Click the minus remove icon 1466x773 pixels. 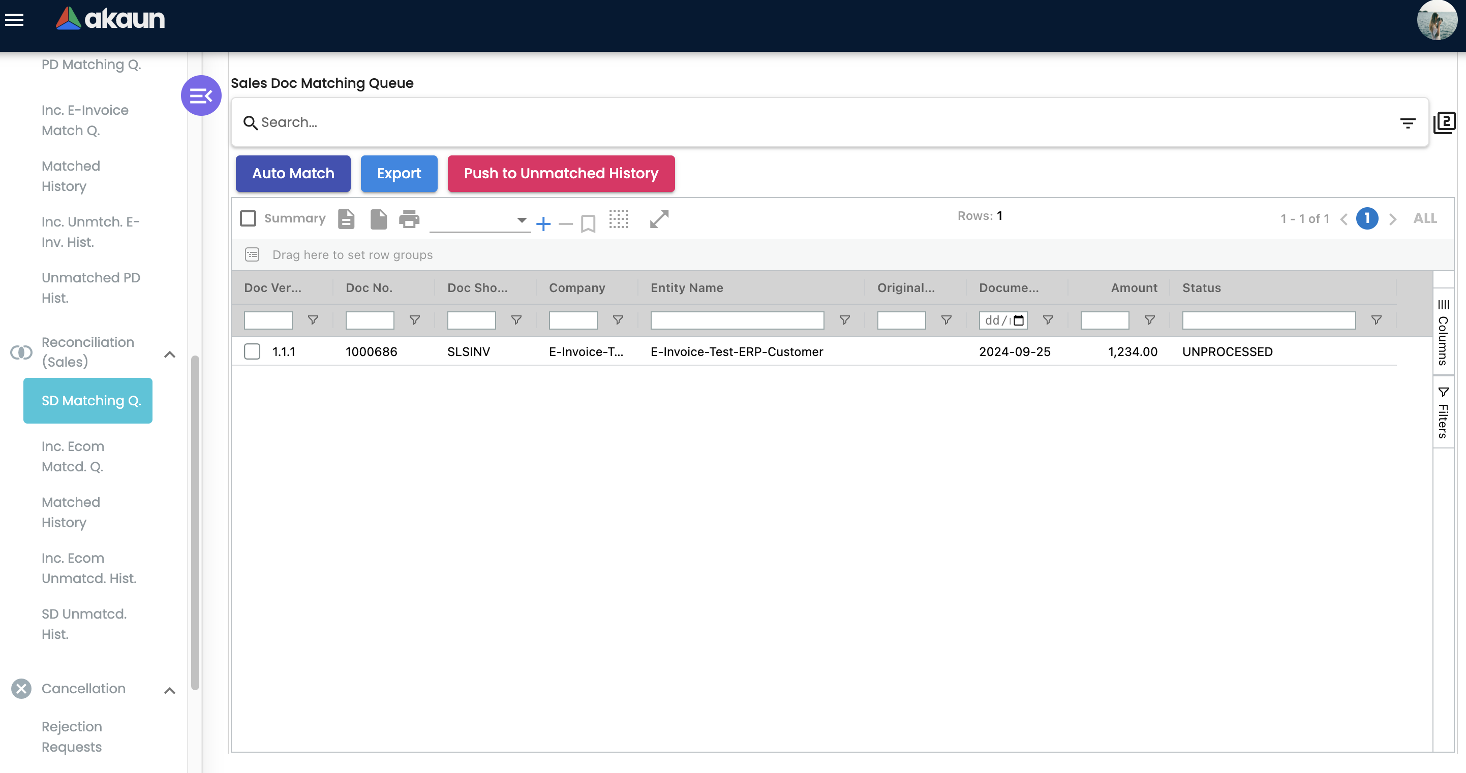pos(566,224)
